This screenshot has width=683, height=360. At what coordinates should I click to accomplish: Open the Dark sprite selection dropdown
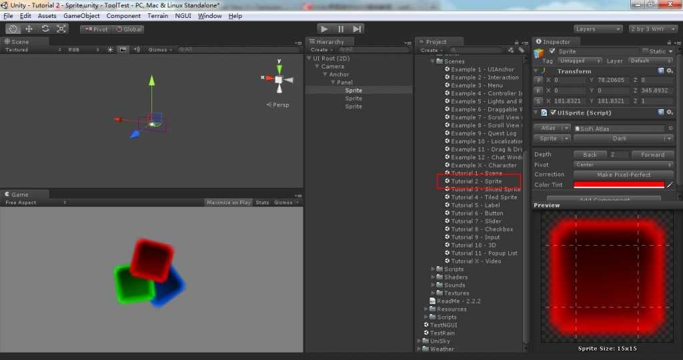(624, 138)
